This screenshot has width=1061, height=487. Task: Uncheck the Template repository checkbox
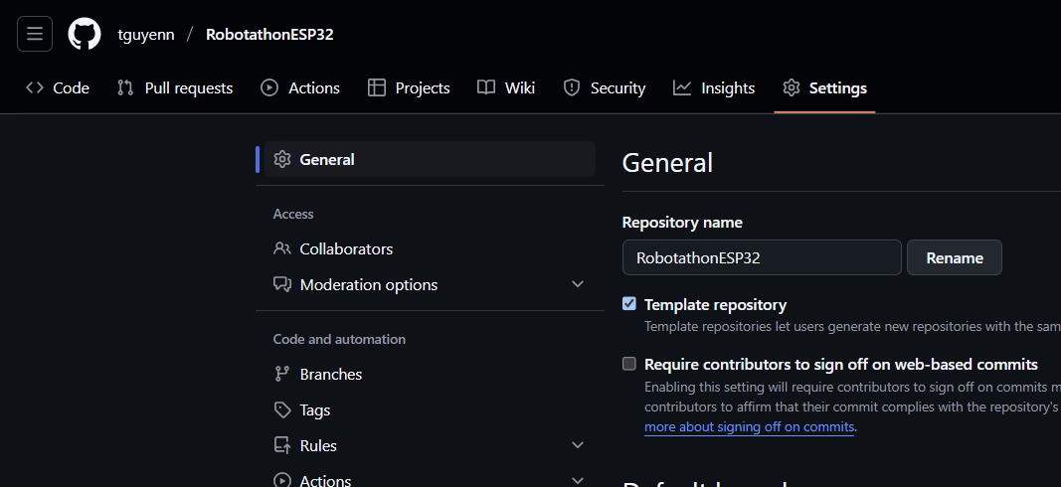coord(629,304)
